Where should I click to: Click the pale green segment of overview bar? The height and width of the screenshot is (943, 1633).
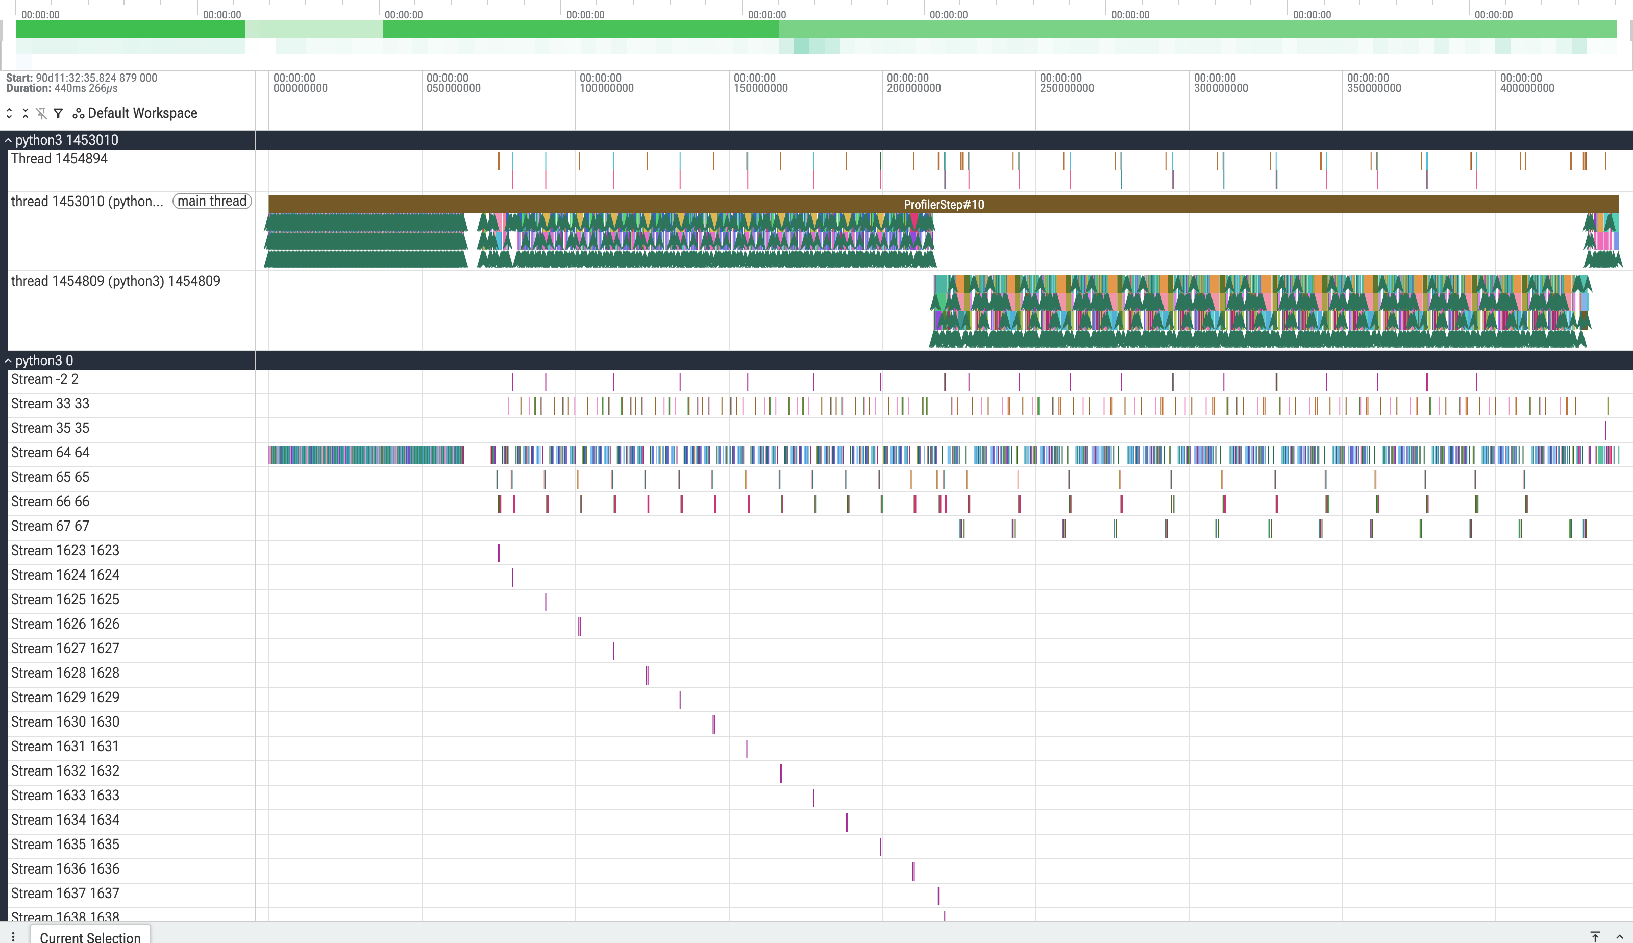314,29
